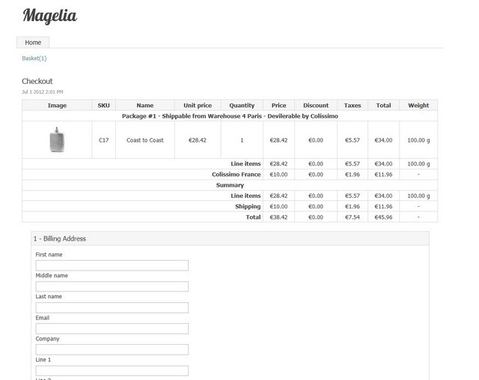The height and width of the screenshot is (380, 479).
Task: Select the Coast to Coast product name
Action: [144, 140]
